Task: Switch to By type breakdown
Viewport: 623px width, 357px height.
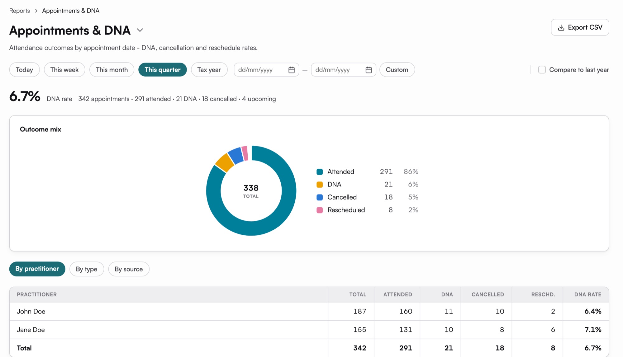Action: click(x=87, y=269)
